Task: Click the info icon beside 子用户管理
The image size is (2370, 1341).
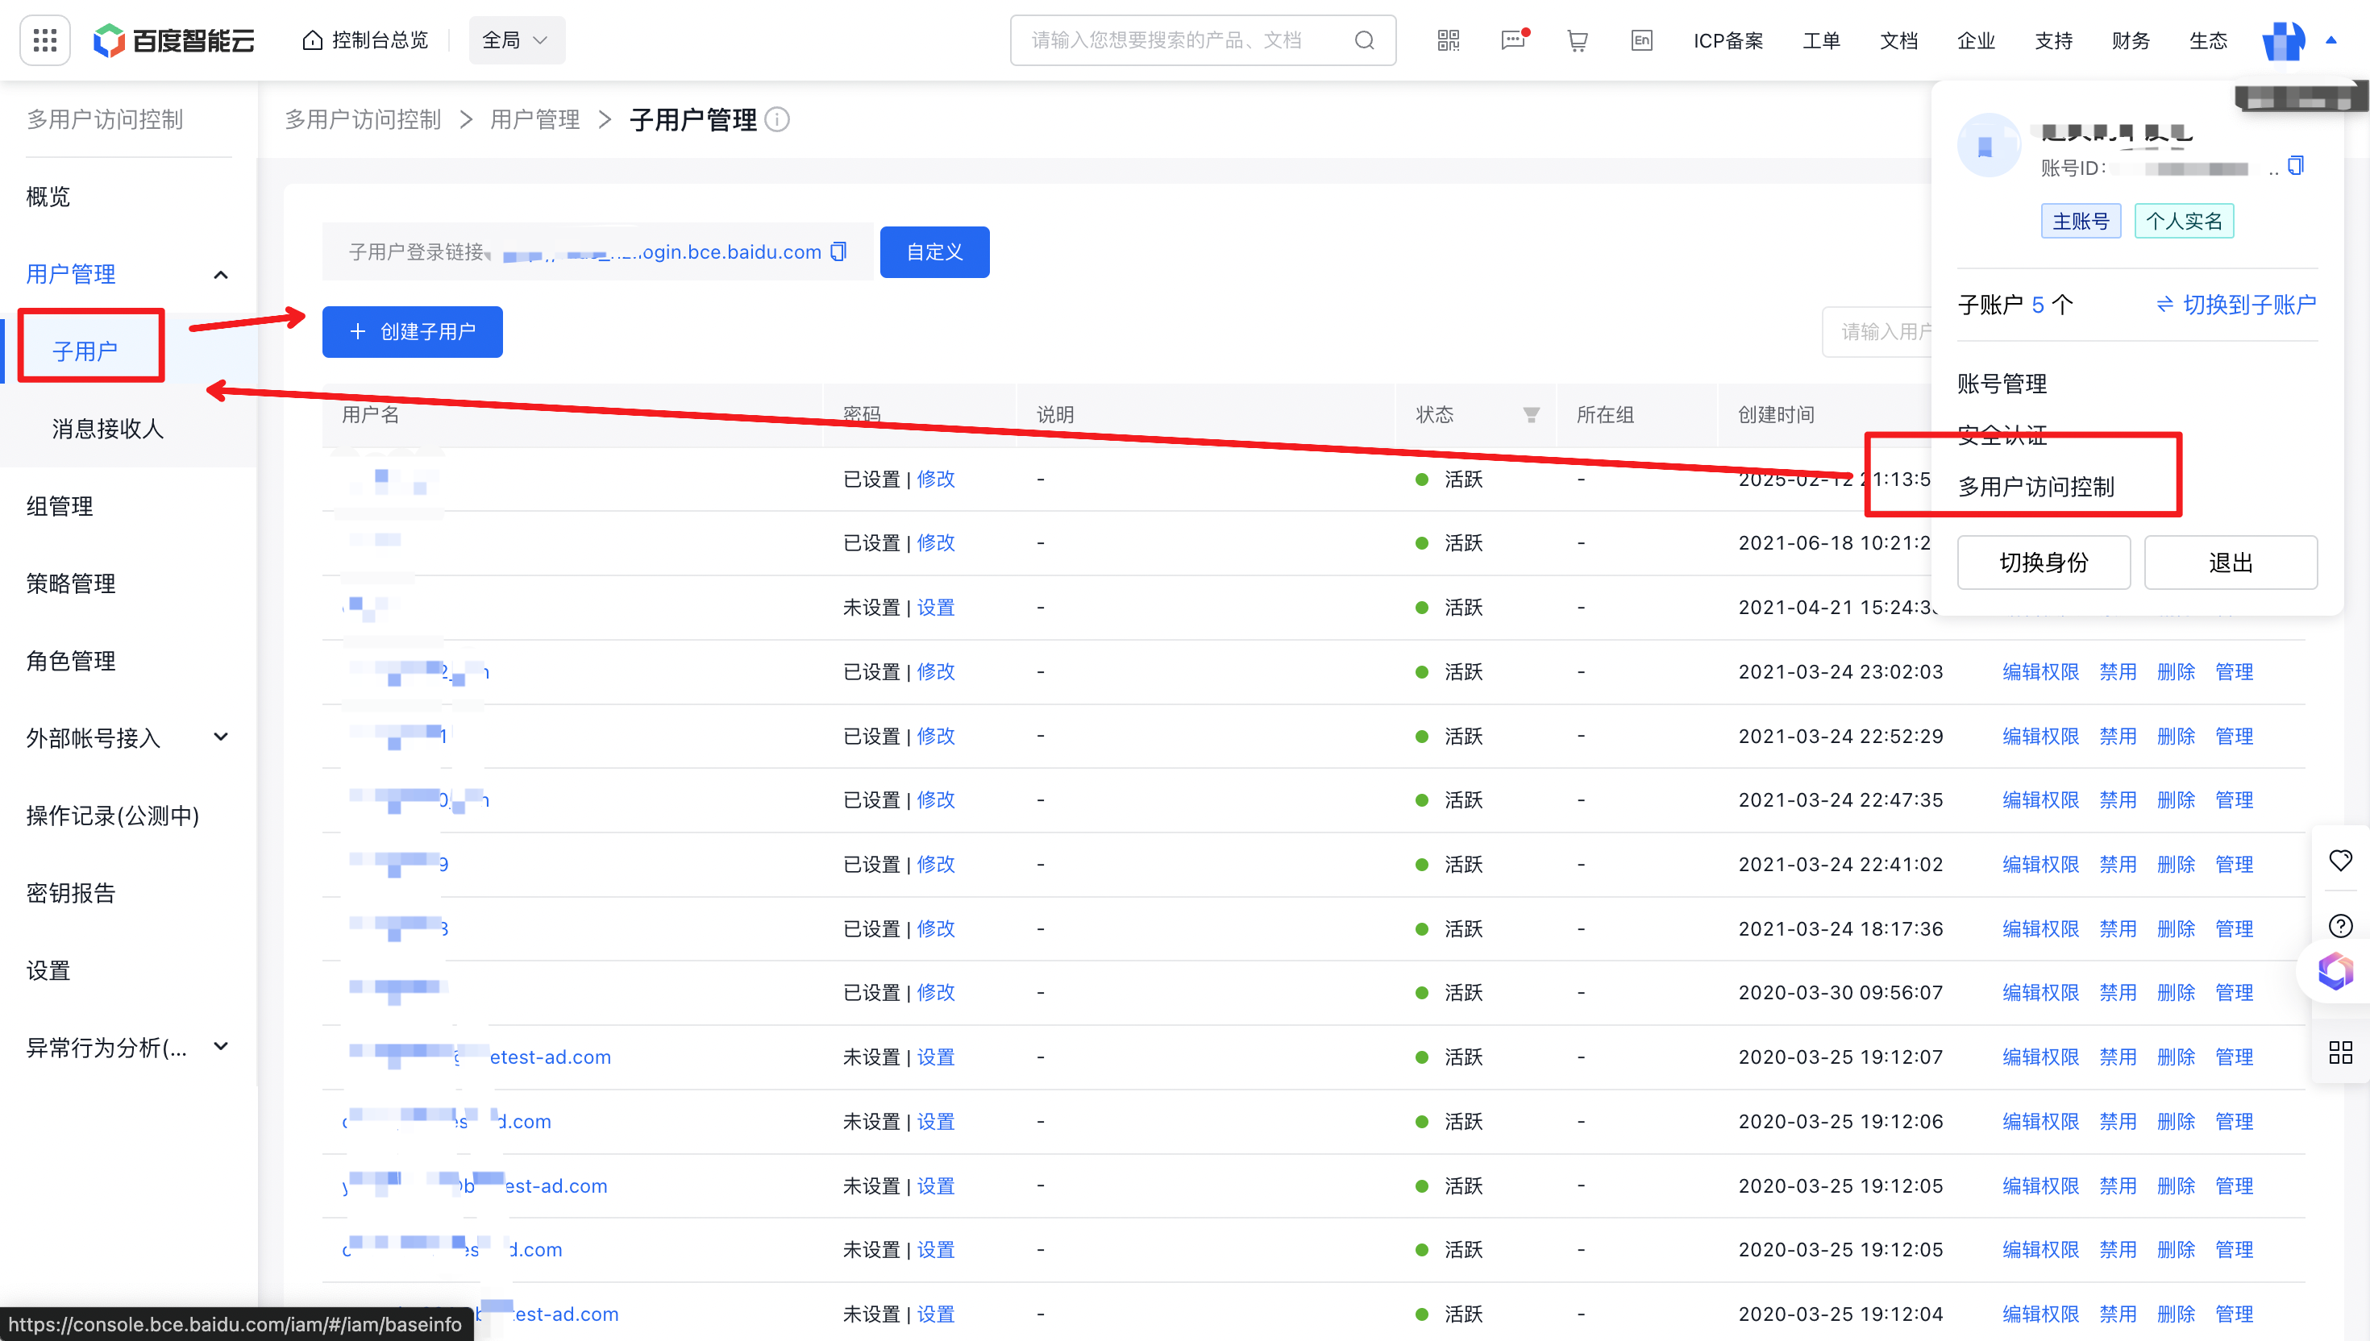Action: tap(777, 120)
